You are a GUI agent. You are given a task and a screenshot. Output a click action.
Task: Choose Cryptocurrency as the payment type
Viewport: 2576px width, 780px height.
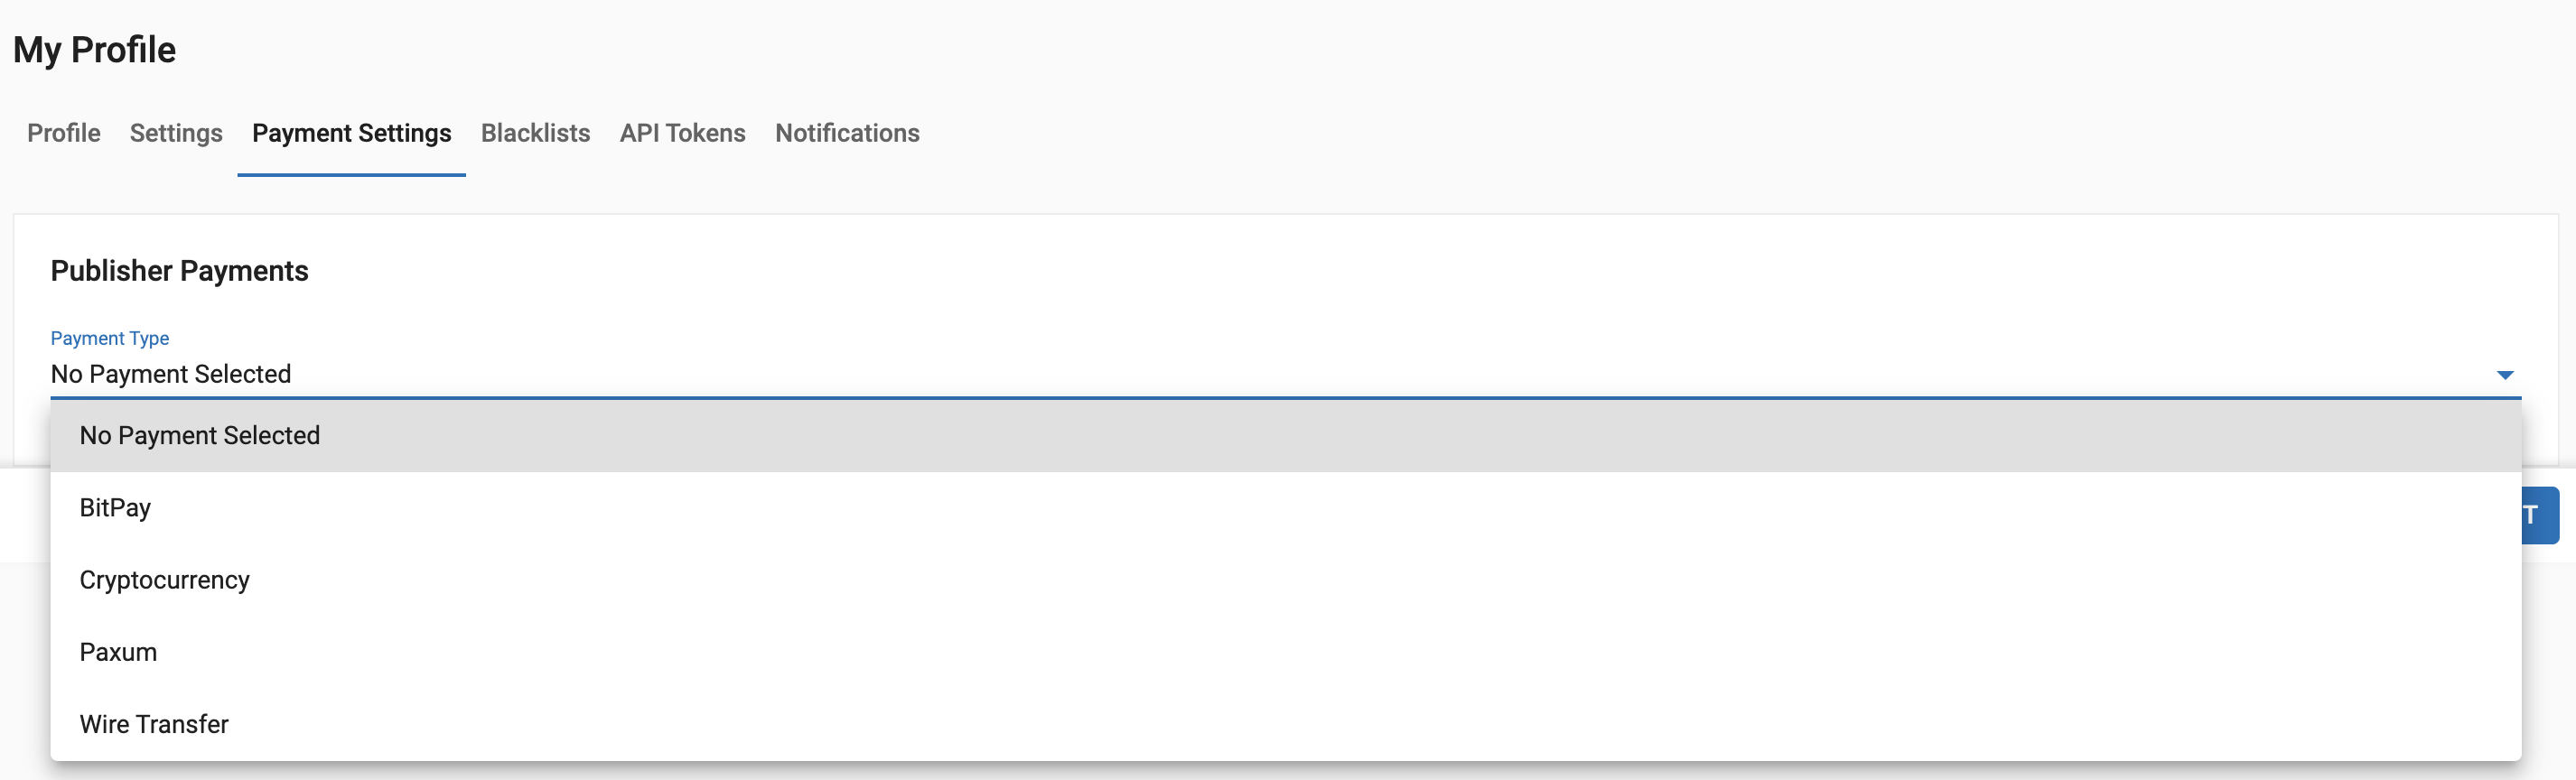164,580
